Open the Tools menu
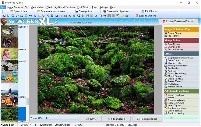The image size is (201, 127). [94, 7]
